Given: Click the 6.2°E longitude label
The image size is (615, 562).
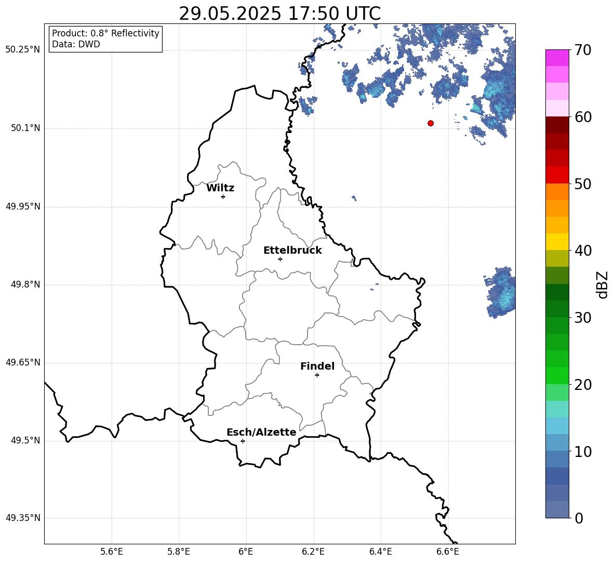Looking at the screenshot, I should coord(313,552).
